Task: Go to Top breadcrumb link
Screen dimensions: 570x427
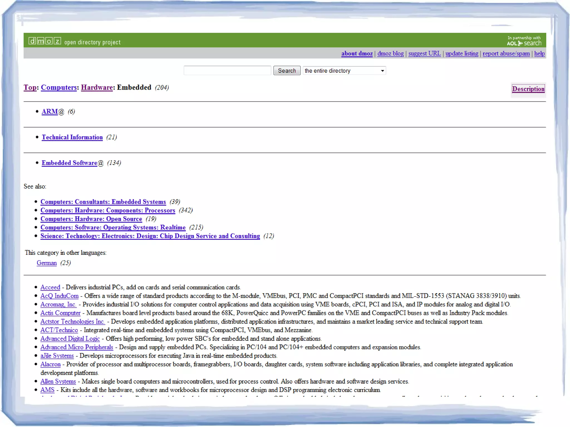Action: coord(30,87)
